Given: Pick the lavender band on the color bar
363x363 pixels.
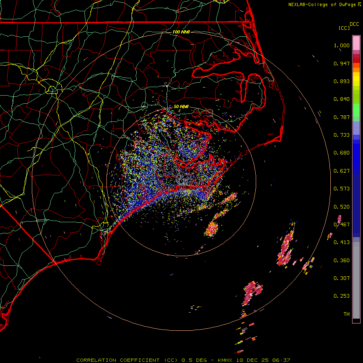Looking at the screenshot, I should tap(356, 128).
